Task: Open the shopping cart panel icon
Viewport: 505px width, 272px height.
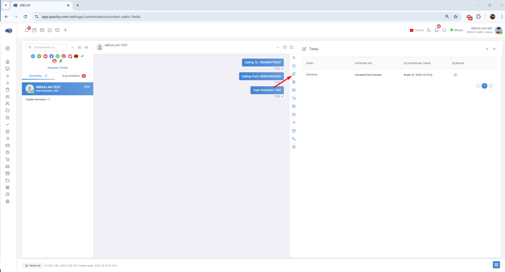Action: 294,98
